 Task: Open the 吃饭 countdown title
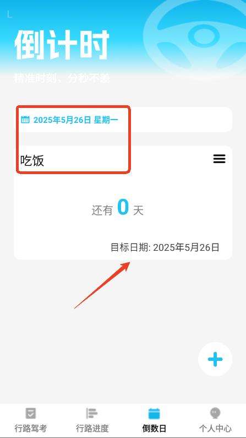(x=32, y=161)
